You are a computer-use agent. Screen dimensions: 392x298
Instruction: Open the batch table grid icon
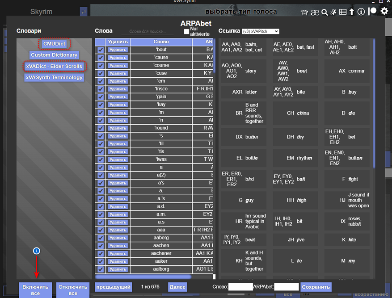(x=343, y=12)
